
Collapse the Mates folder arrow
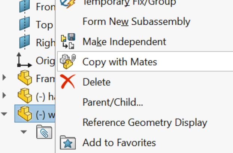(24, 132)
